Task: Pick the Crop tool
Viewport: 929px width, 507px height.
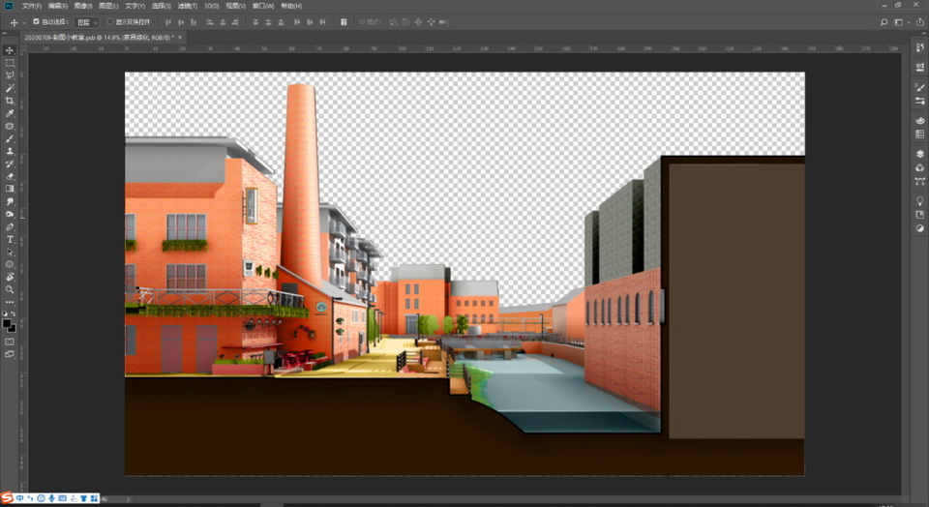Action: pos(10,101)
